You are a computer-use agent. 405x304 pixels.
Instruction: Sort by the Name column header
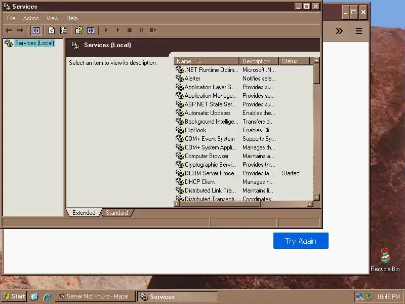(x=206, y=61)
